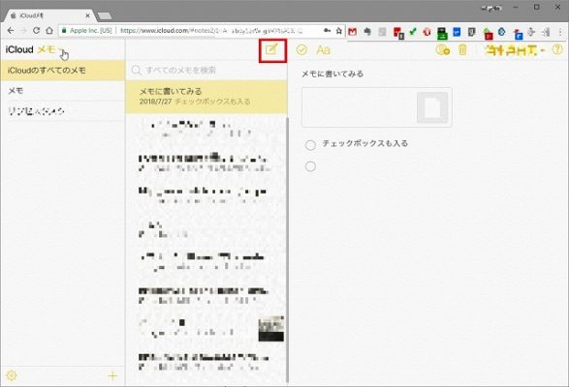Select the 'メモに書いてみる' note in list
Image resolution: width=569 pixels, height=387 pixels.
[206, 96]
